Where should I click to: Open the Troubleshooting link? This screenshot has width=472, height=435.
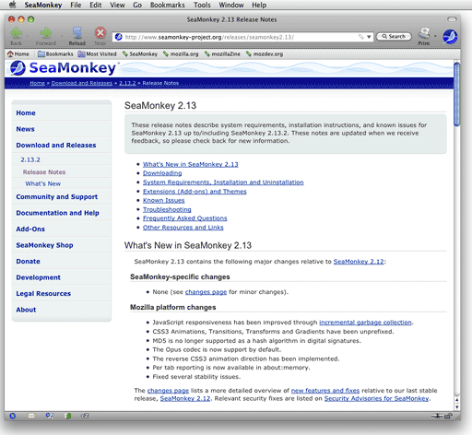point(167,209)
